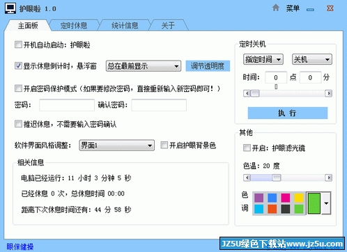Open the 关于 tab
This screenshot has height=252, width=347.
pyautogui.click(x=168, y=25)
